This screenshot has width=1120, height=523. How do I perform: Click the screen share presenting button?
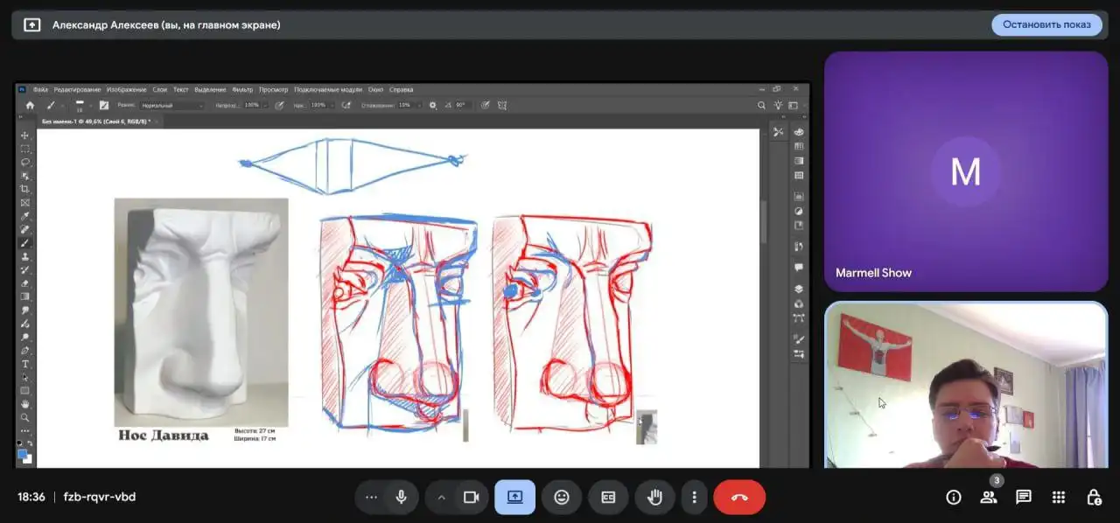click(x=514, y=497)
